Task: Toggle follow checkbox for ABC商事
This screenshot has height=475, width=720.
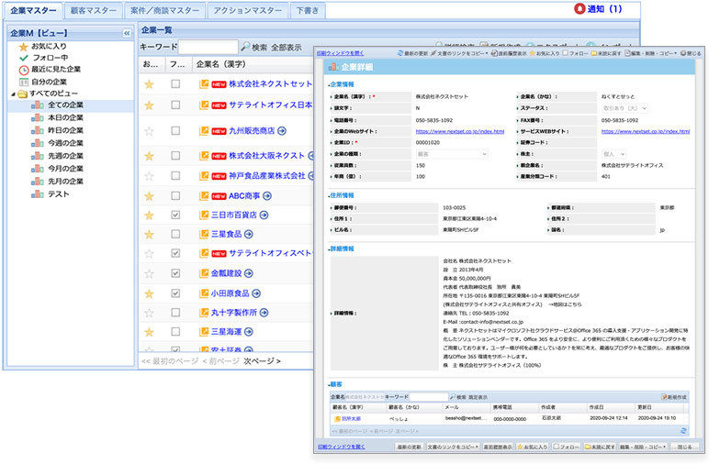Action: point(175,196)
